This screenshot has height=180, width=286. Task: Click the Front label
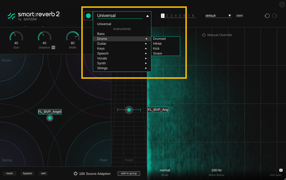[129, 160]
